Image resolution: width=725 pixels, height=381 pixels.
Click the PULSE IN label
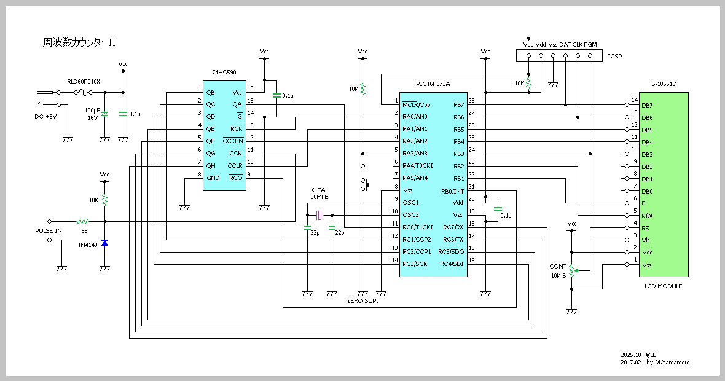click(x=48, y=231)
